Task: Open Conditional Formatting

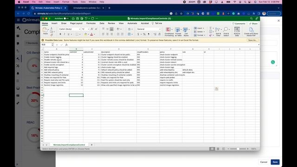Action: [169, 32]
